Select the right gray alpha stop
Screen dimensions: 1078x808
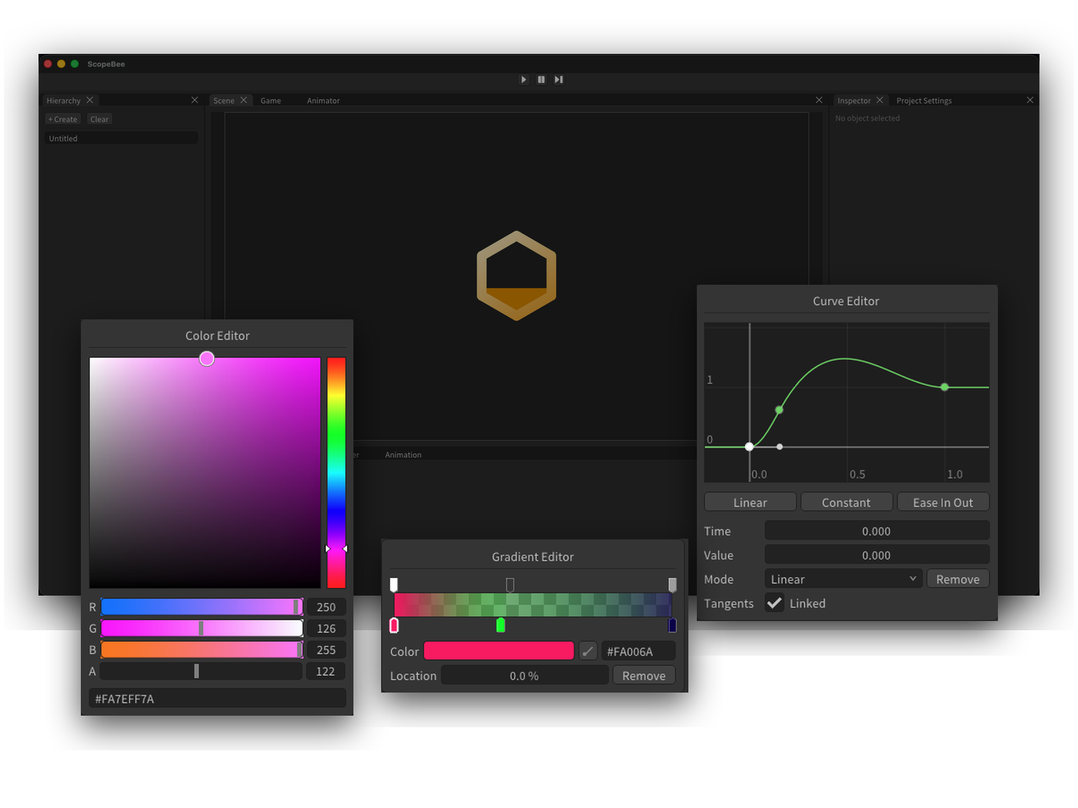pos(672,584)
